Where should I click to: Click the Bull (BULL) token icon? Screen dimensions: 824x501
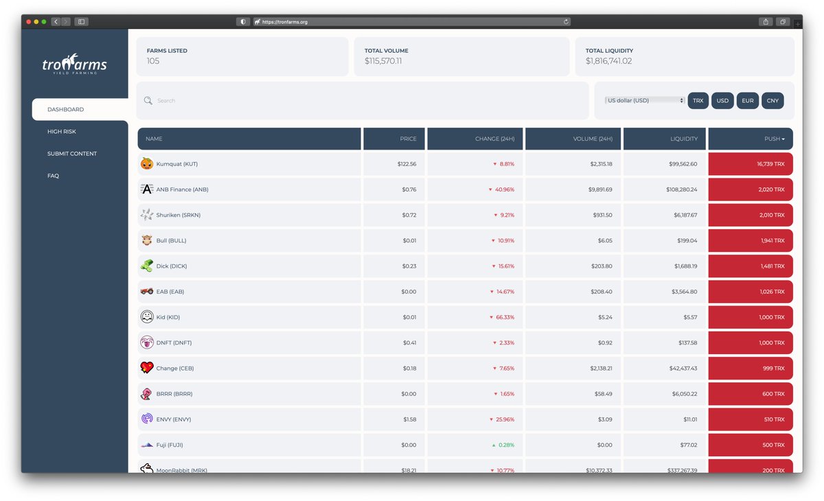pyautogui.click(x=146, y=240)
